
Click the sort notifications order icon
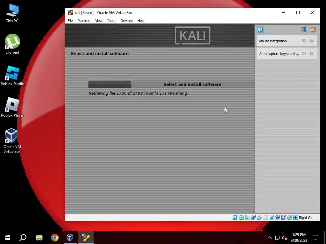(304, 30)
